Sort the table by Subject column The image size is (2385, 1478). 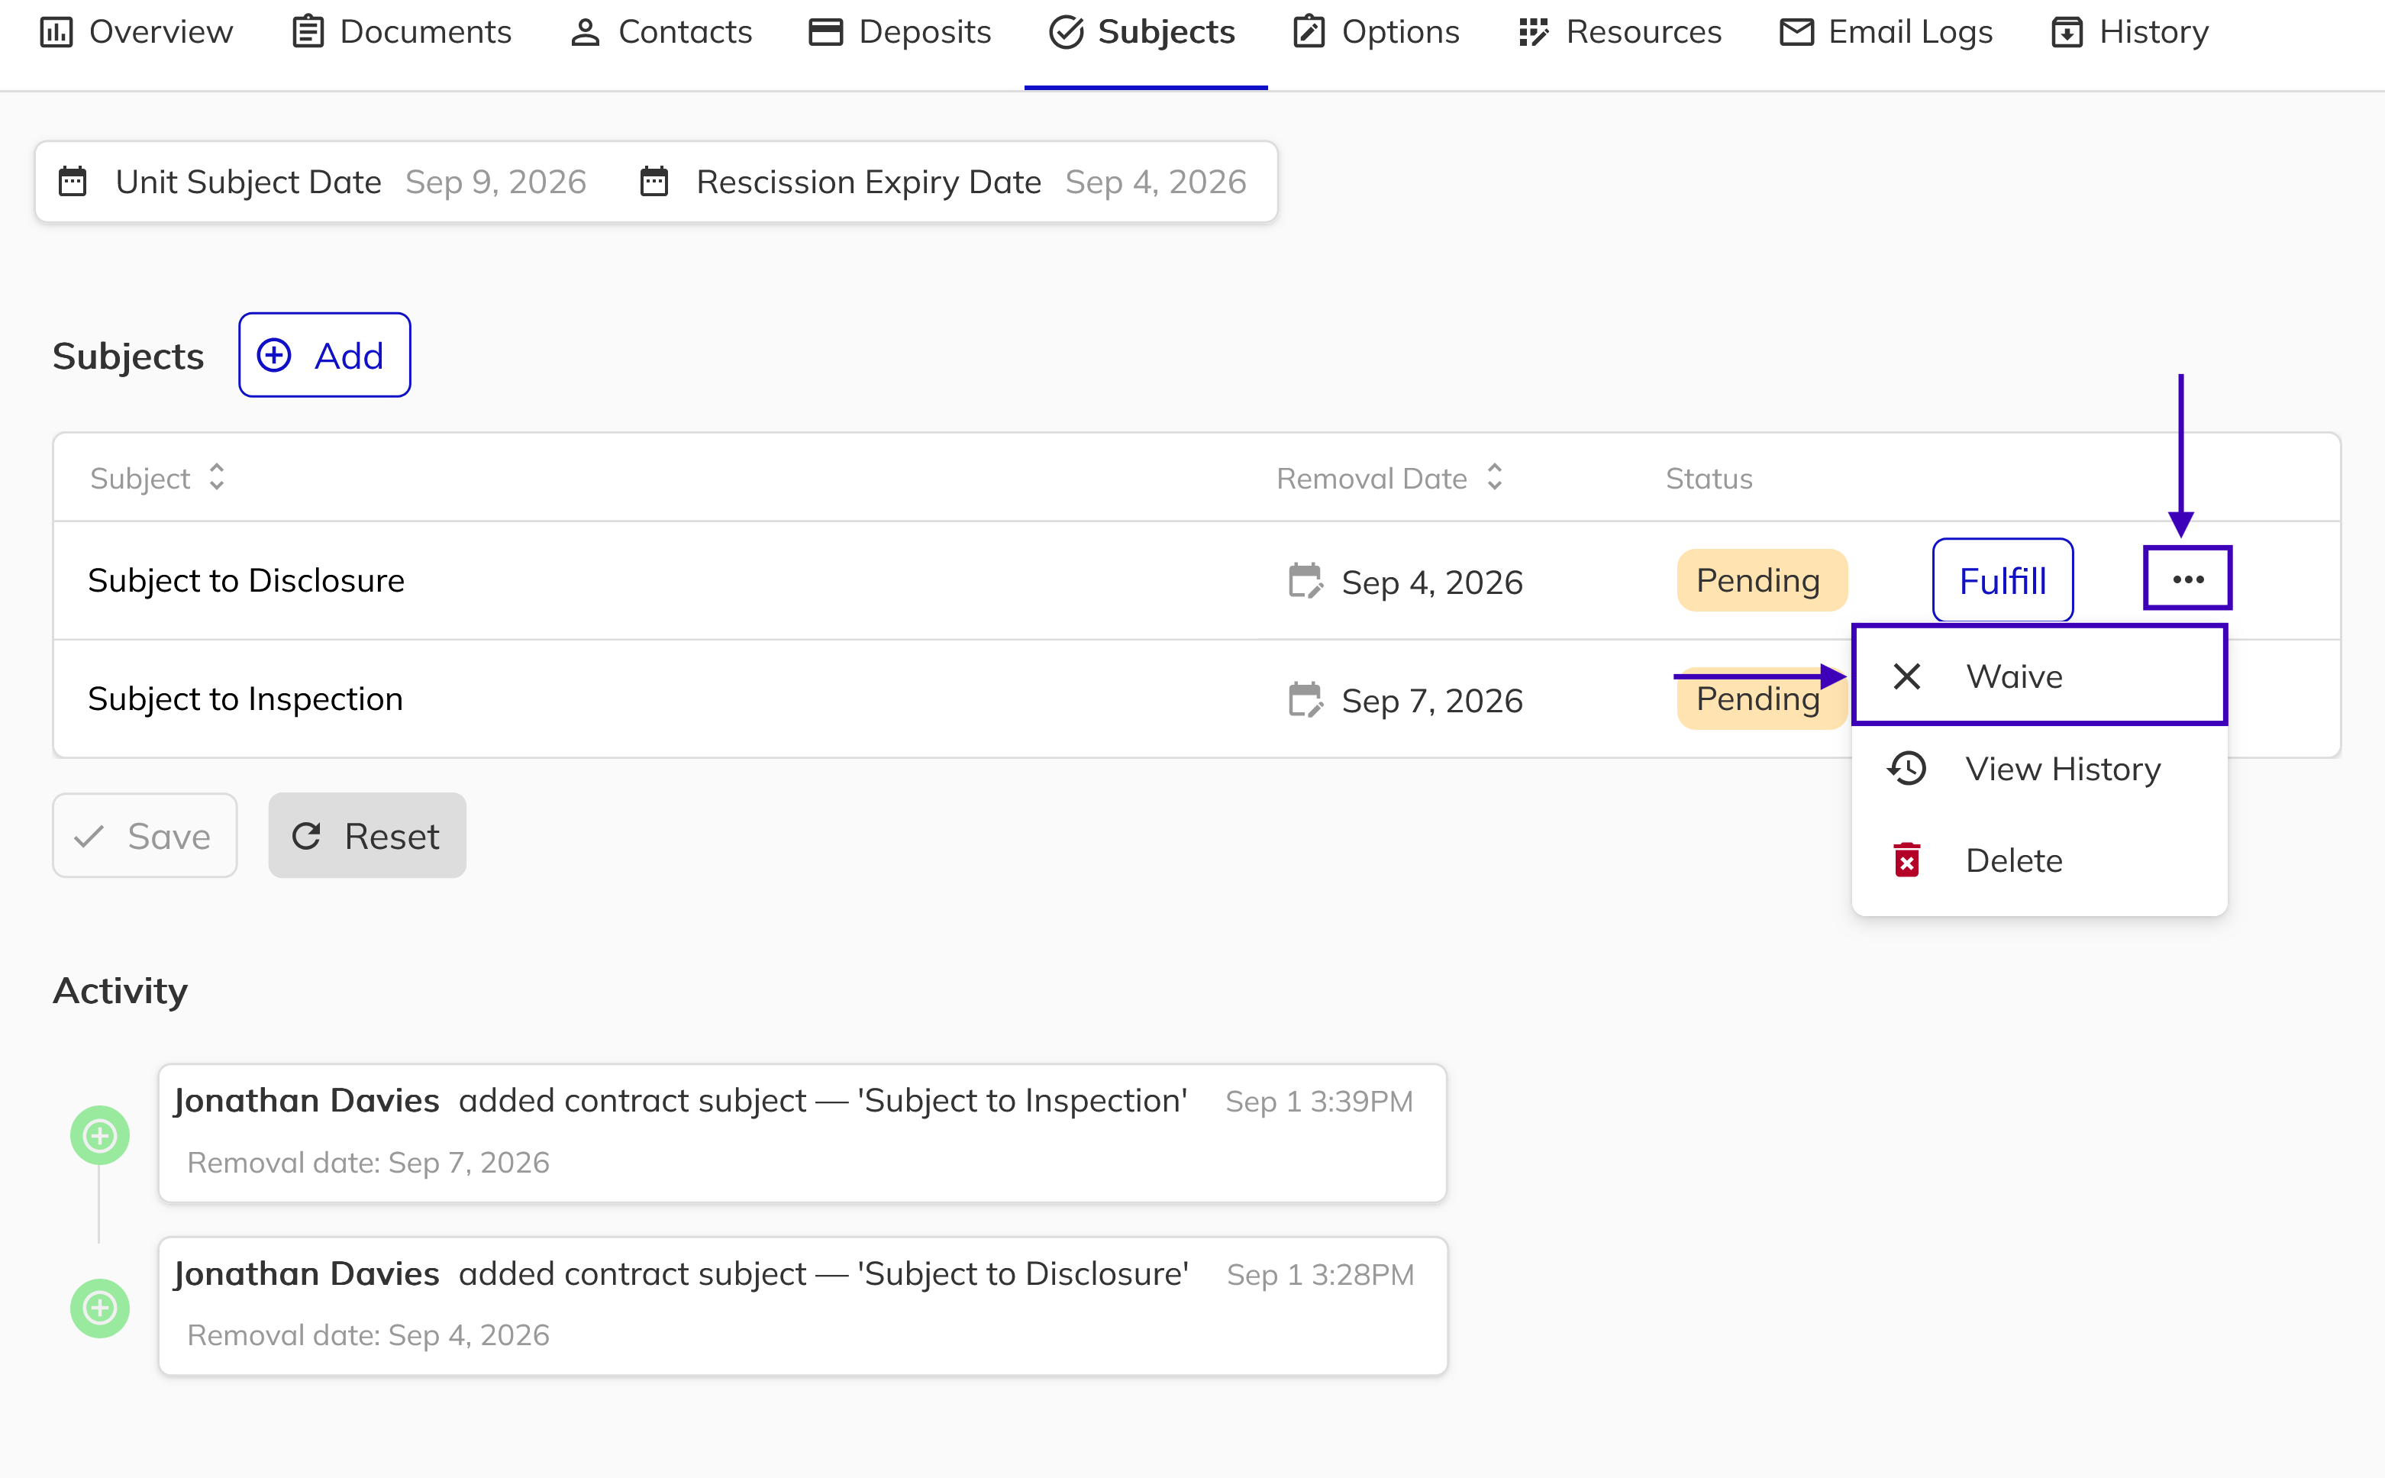point(158,478)
